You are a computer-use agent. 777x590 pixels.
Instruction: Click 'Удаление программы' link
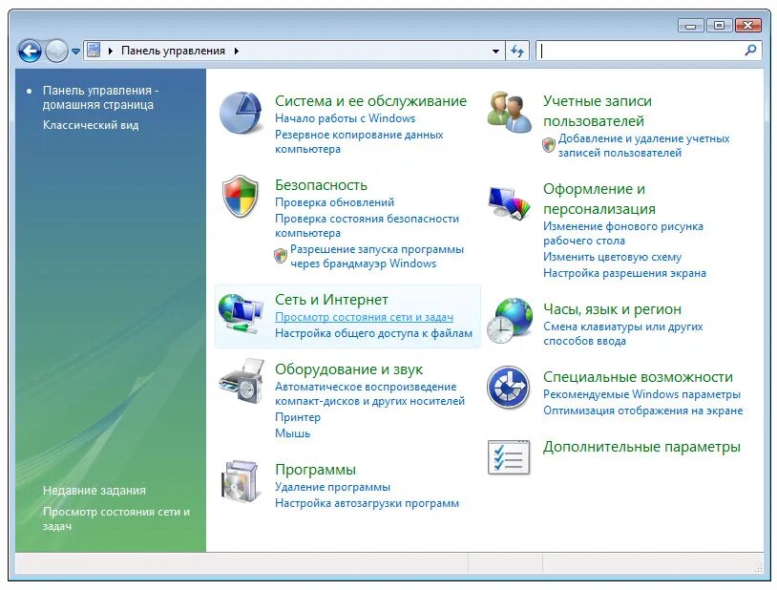332,487
